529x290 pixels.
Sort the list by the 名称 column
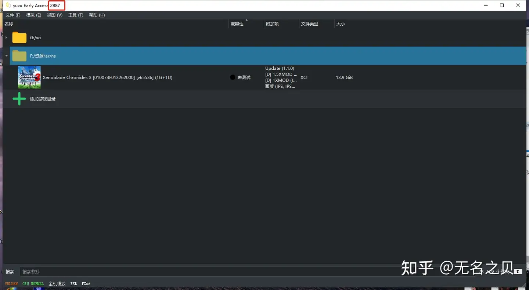[x=115, y=24]
